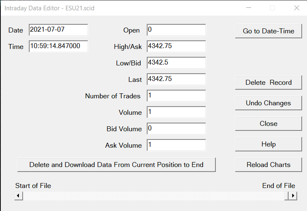Image resolution: width=307 pixels, height=211 pixels.
Task: Click the Close button on the right
Action: click(268, 124)
